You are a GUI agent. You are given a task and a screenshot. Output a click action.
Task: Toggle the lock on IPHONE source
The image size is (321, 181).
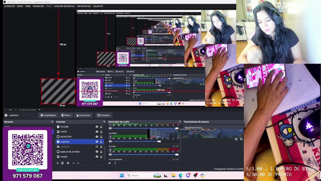tap(101, 127)
